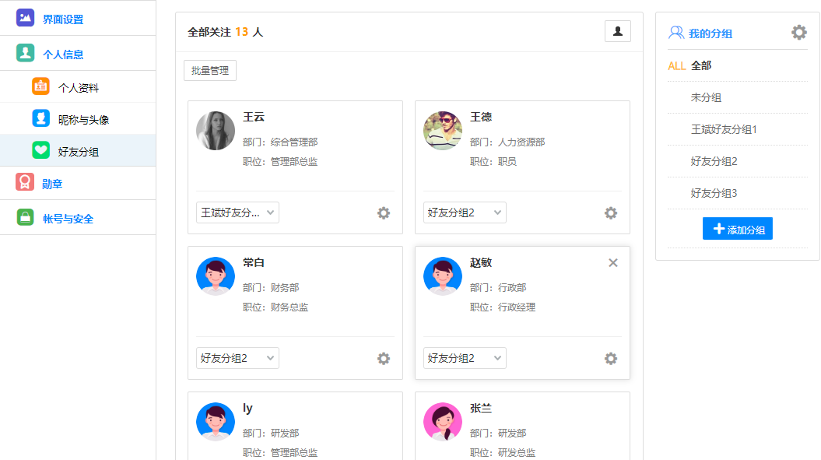Image resolution: width=821 pixels, height=460 pixels.
Task: Click the 勋章 medal icon
Action: pos(26,182)
